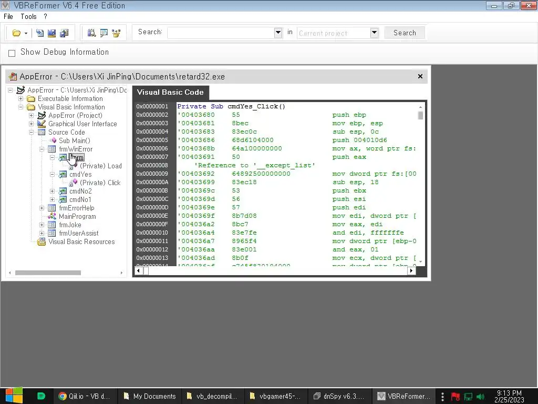This screenshot has height=404, width=538.
Task: Click the binoculars magnifier search toolbar icon
Action: point(91,33)
